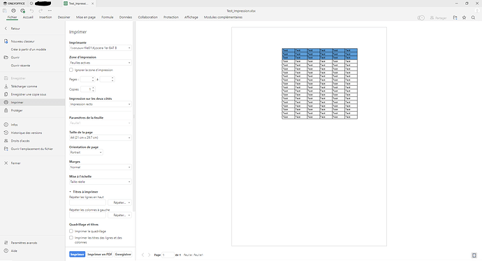Screen dimensions: 482x261
Task: Click the Télécharger comme download icon
Action: [6, 87]
